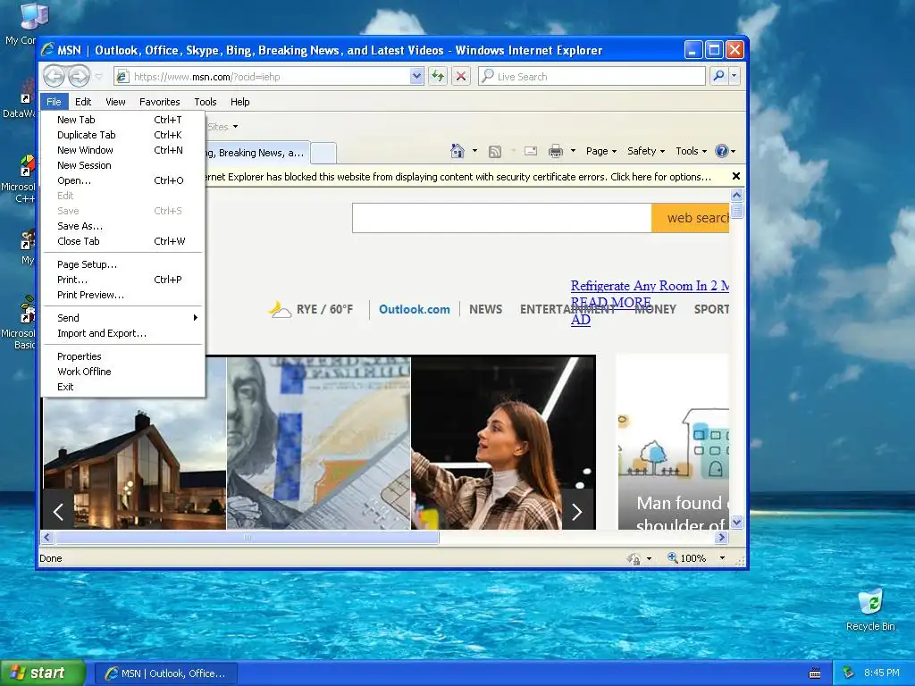Click the Refresh page icon
Viewport: 915px width, 686px height.
click(438, 76)
